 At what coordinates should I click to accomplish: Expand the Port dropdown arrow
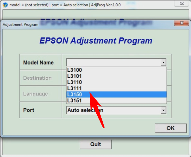click(163, 110)
